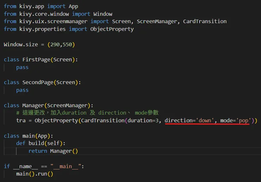Click 'SecondPage' class name
Viewport: 261px width, 182px height.
(38, 82)
